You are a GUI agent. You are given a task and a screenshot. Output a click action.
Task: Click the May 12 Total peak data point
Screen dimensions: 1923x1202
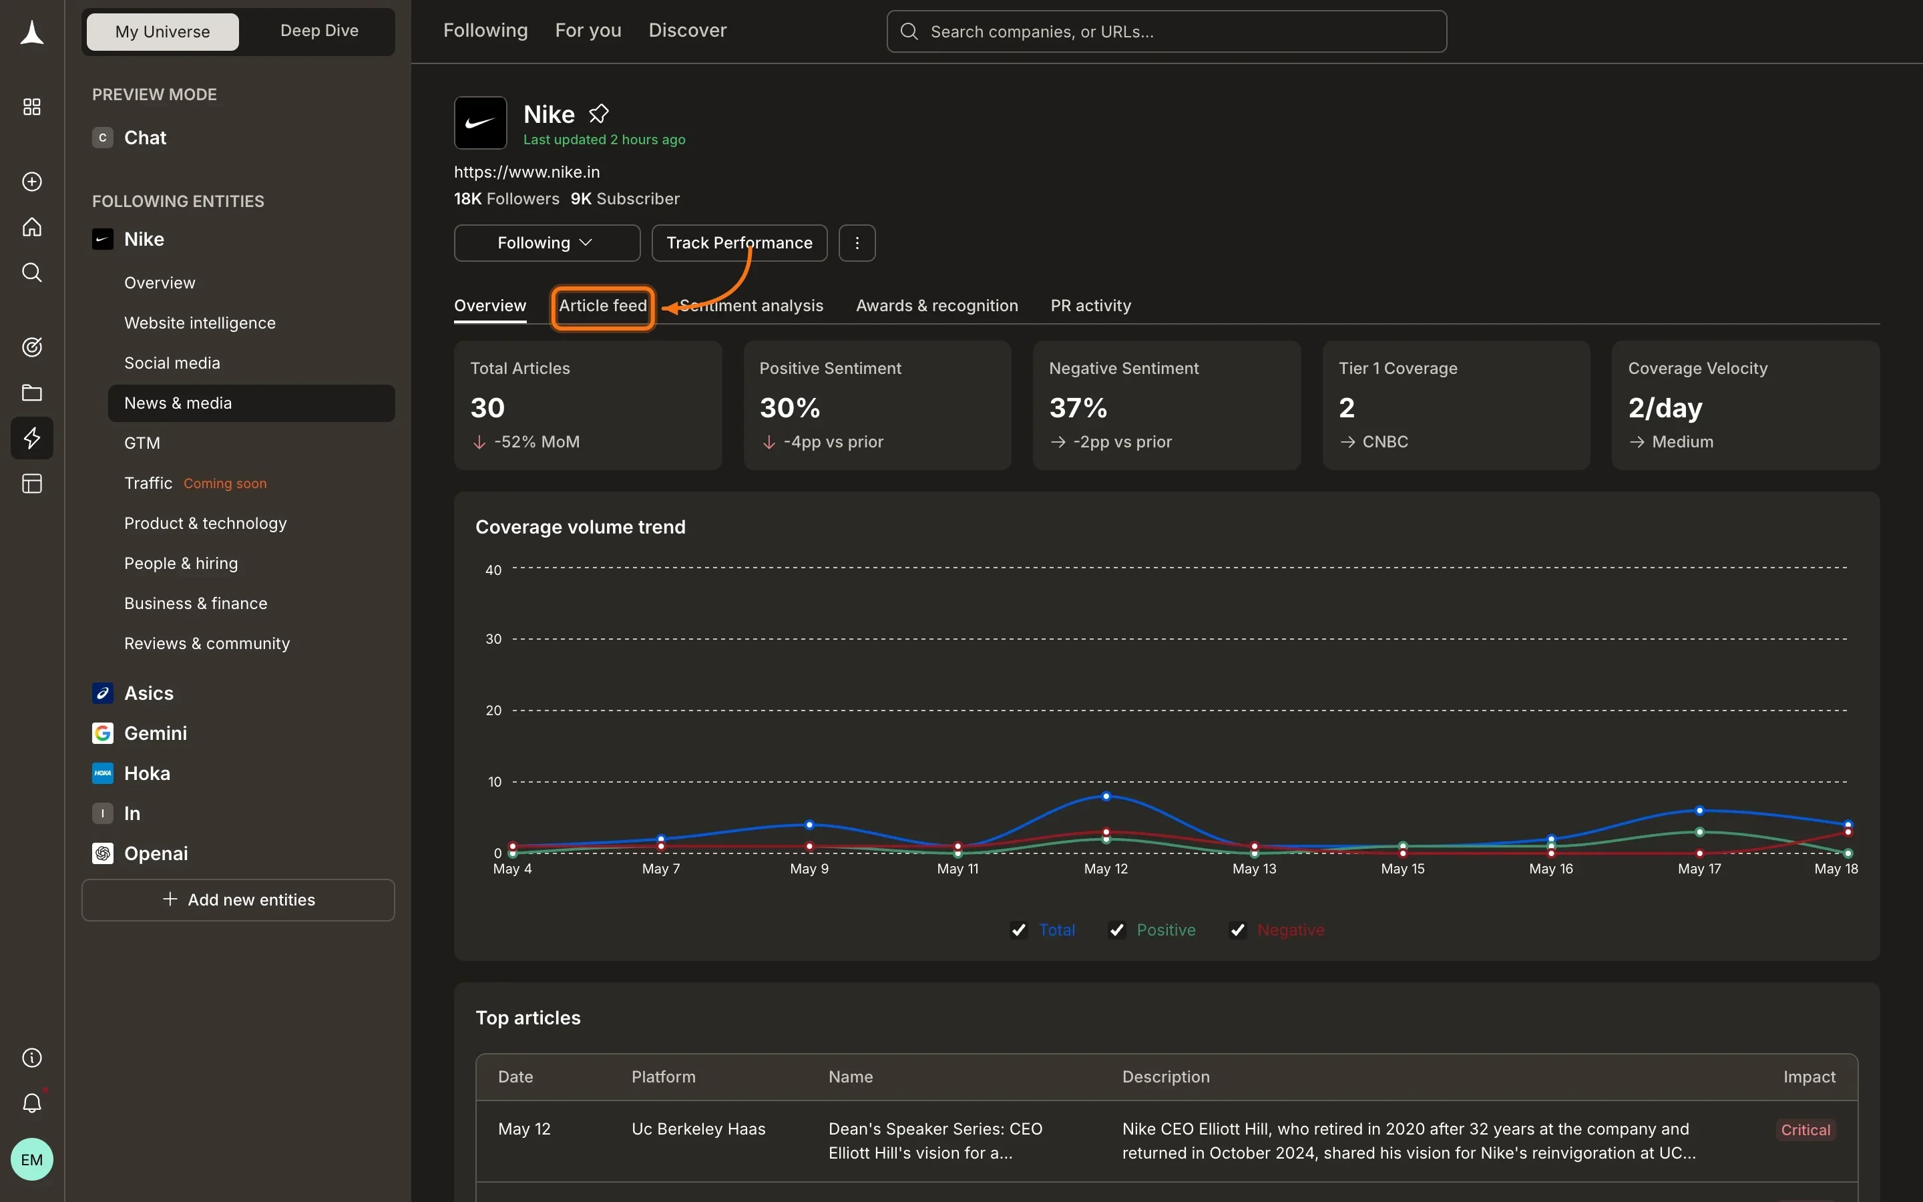pos(1106,796)
